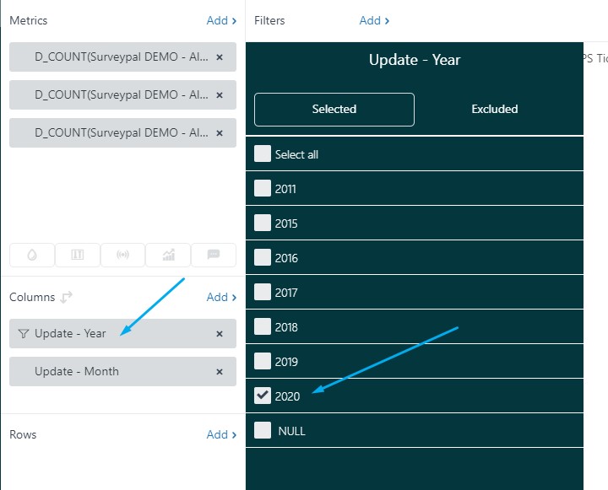Viewport: 608px width, 490px height.
Task: Add a new column
Action: coord(221,297)
